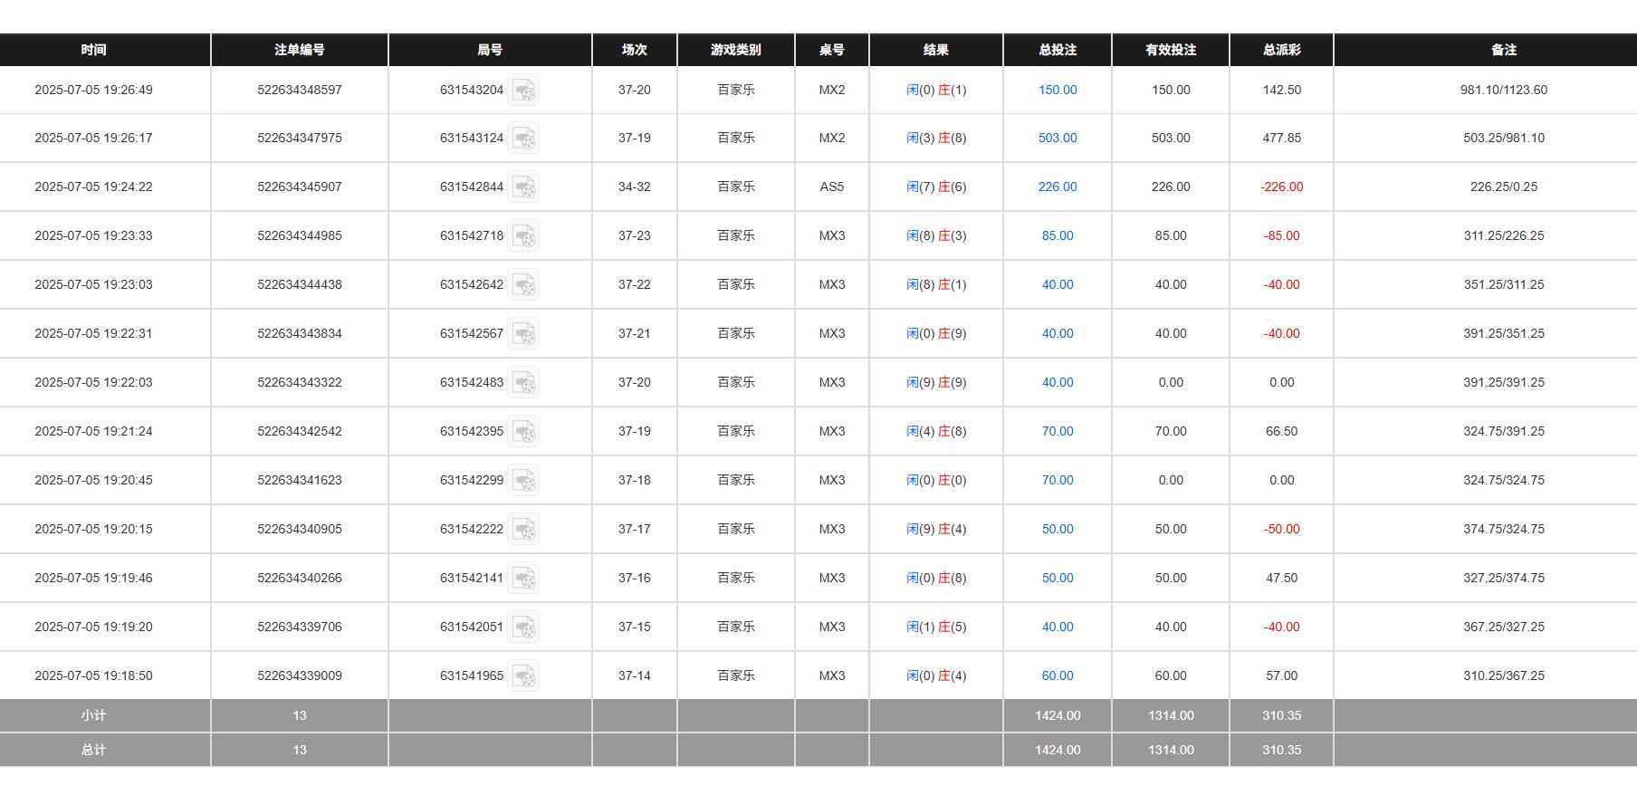Open the replay icon for round 631542222
Viewport: 1637px width, 795px height.
click(523, 530)
